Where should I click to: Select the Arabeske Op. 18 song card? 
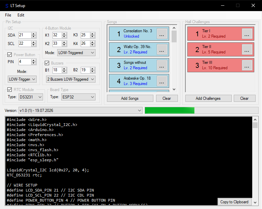(139, 81)
